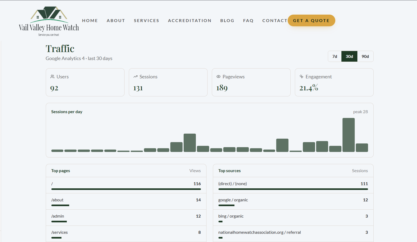Click the 'Top sources' table header
The image size is (417, 242).
[x=229, y=171]
